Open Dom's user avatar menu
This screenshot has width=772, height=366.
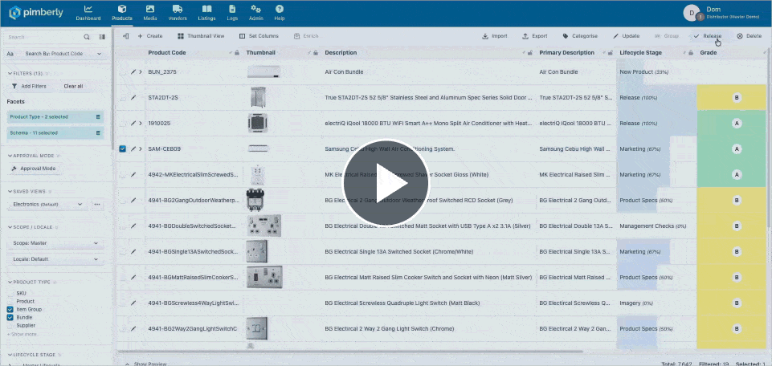tap(692, 14)
